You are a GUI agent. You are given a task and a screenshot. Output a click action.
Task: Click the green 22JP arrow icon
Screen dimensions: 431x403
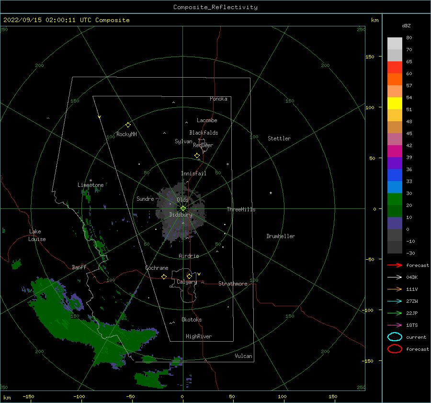[395, 313]
